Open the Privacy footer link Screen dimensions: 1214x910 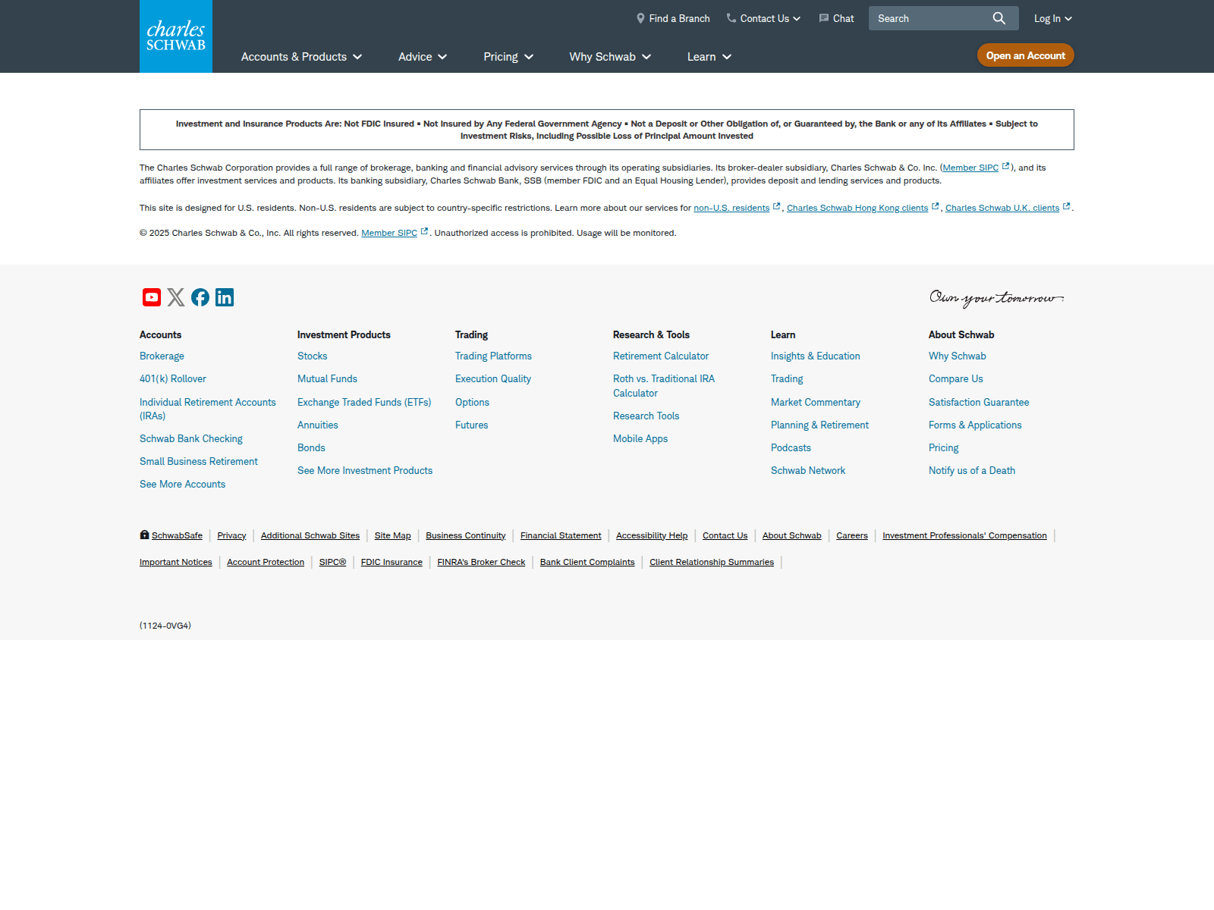click(231, 535)
